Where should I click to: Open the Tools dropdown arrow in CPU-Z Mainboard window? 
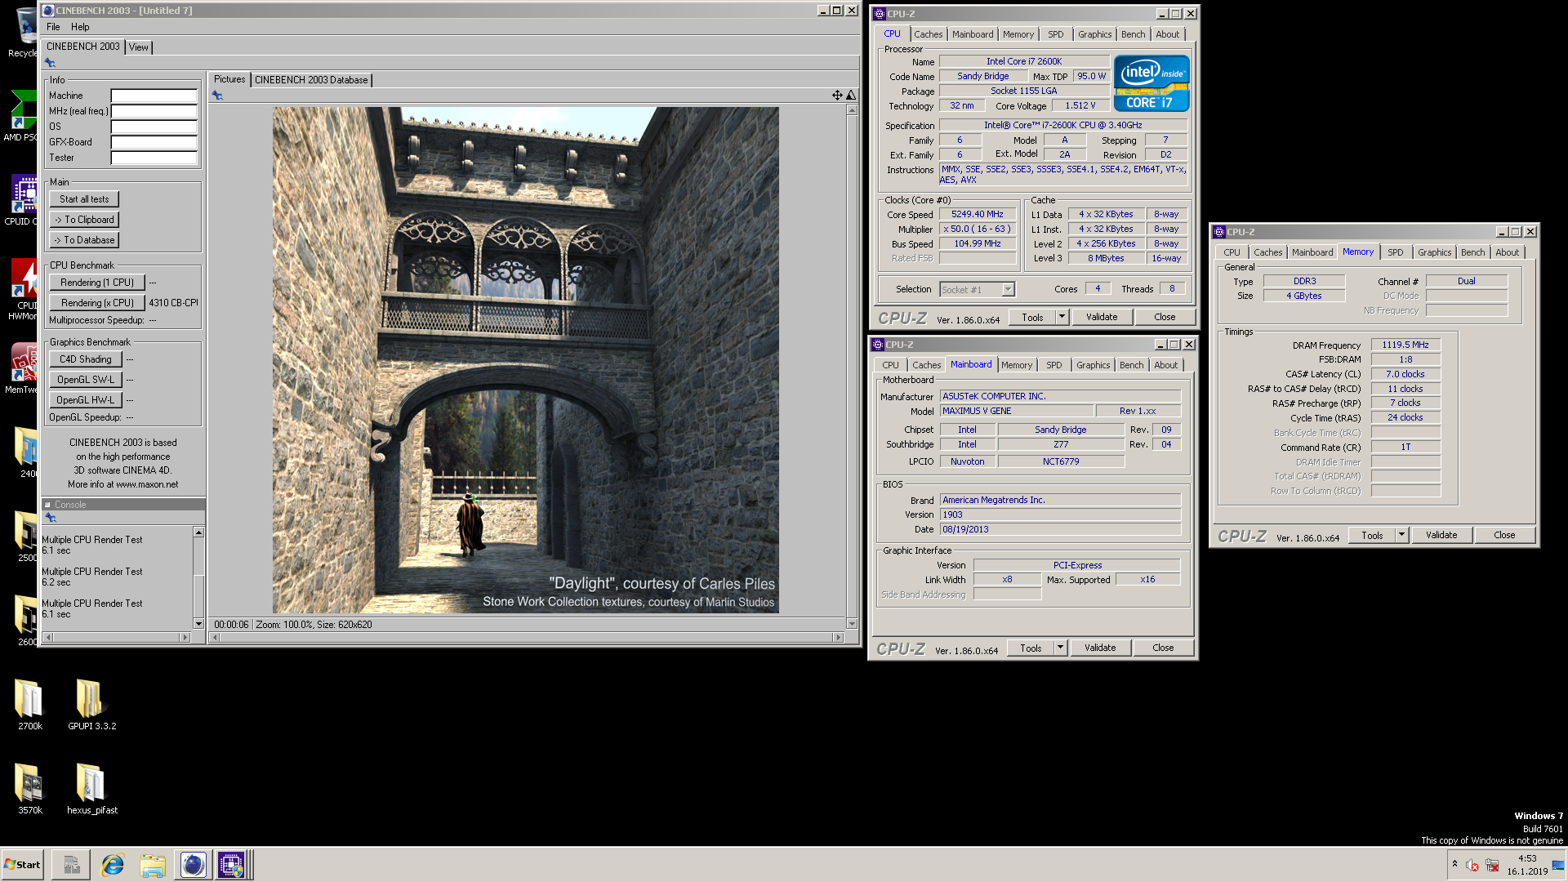[x=1060, y=648]
